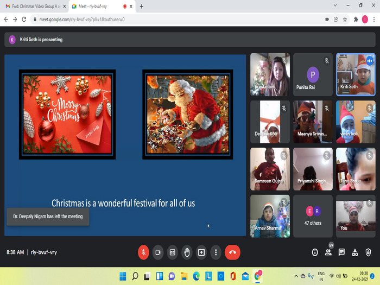Click camera permission icon in address bar
The height and width of the screenshot is (285, 380).
click(x=327, y=20)
